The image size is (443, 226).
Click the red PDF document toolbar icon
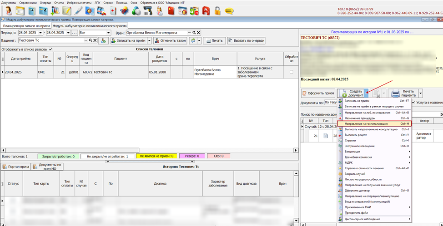206,11
